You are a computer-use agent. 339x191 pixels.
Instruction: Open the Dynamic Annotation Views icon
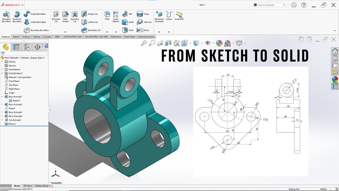pos(176,43)
